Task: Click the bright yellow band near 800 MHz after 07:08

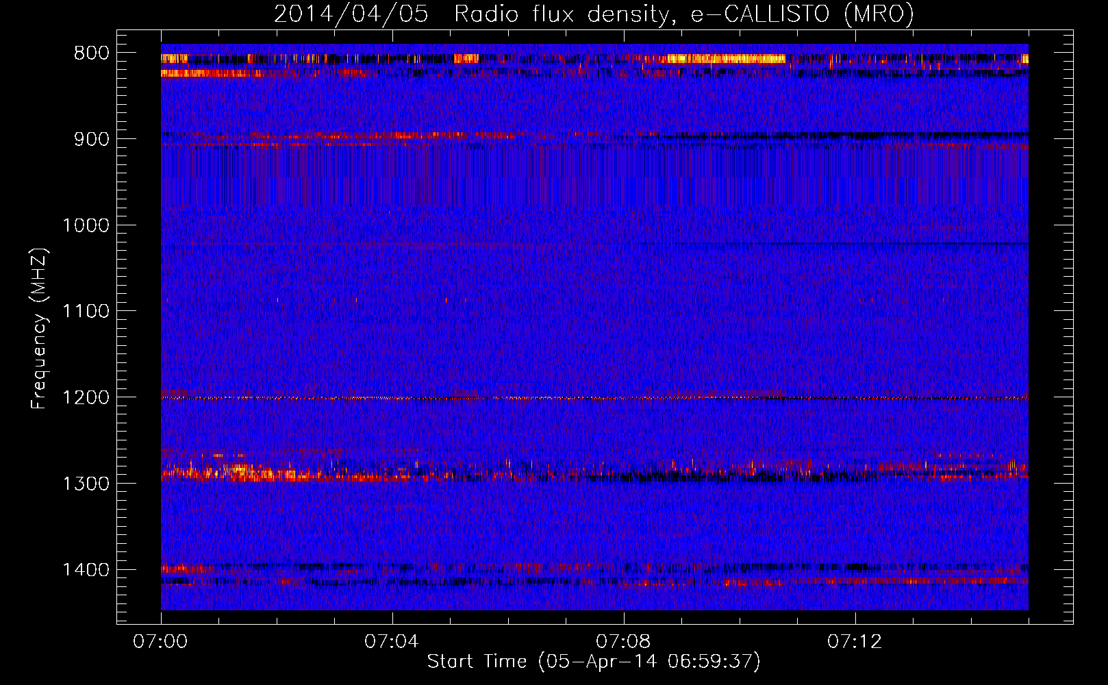Action: tap(726, 59)
